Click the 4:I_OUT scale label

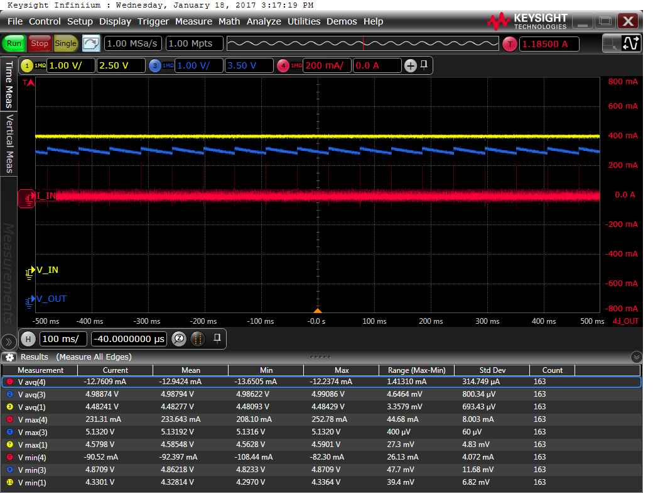click(x=625, y=321)
